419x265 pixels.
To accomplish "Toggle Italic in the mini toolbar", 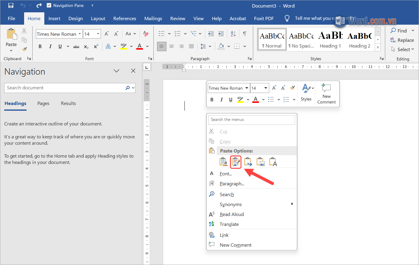I will 222,100.
